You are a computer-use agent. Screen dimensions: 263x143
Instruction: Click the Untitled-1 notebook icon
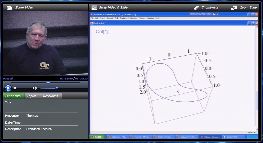(x=92, y=23)
